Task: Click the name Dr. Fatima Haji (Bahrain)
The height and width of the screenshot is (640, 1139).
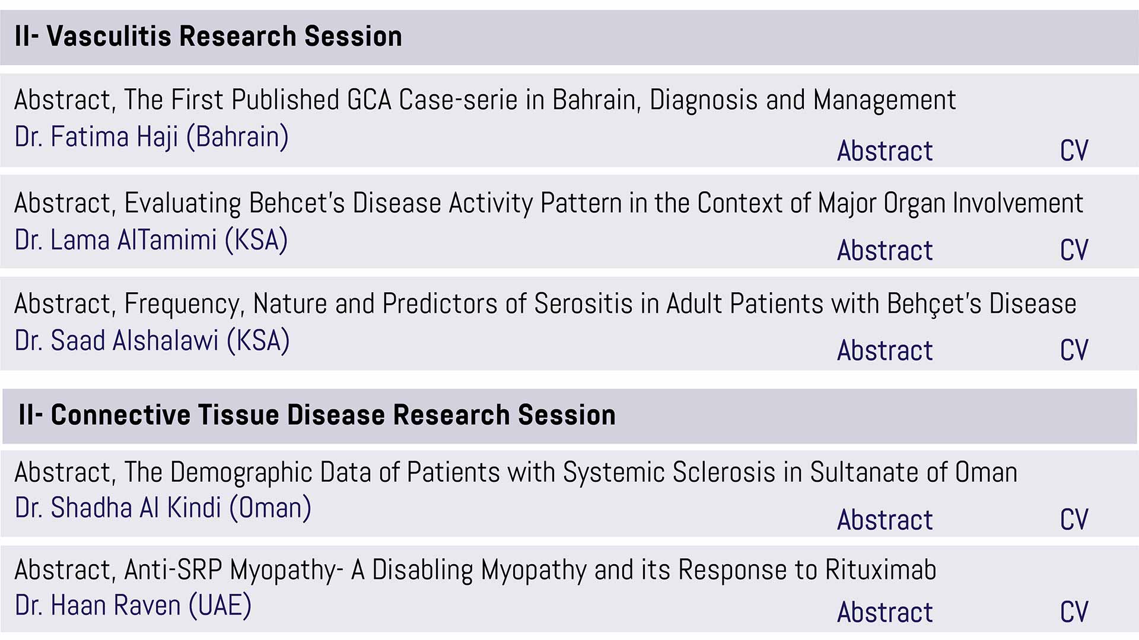Action: (152, 137)
